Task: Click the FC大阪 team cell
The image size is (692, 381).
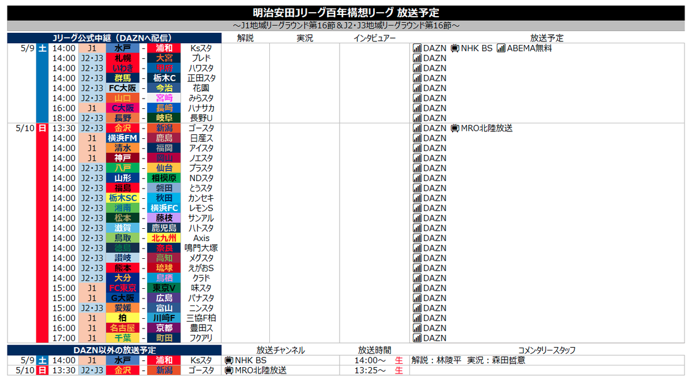Action: pyautogui.click(x=122, y=88)
